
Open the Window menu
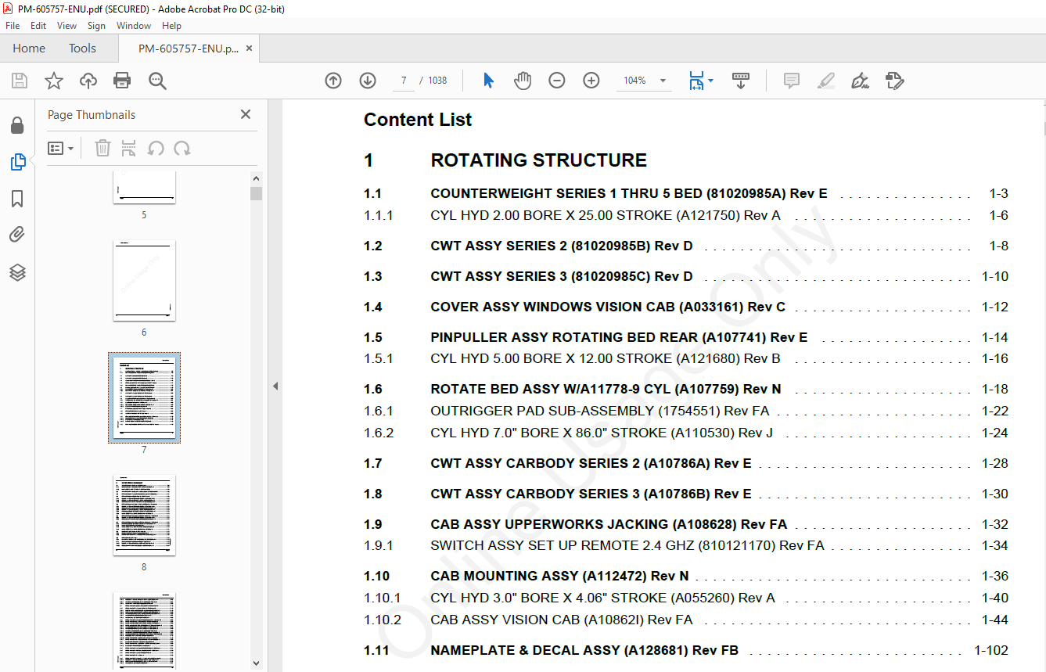tap(134, 26)
